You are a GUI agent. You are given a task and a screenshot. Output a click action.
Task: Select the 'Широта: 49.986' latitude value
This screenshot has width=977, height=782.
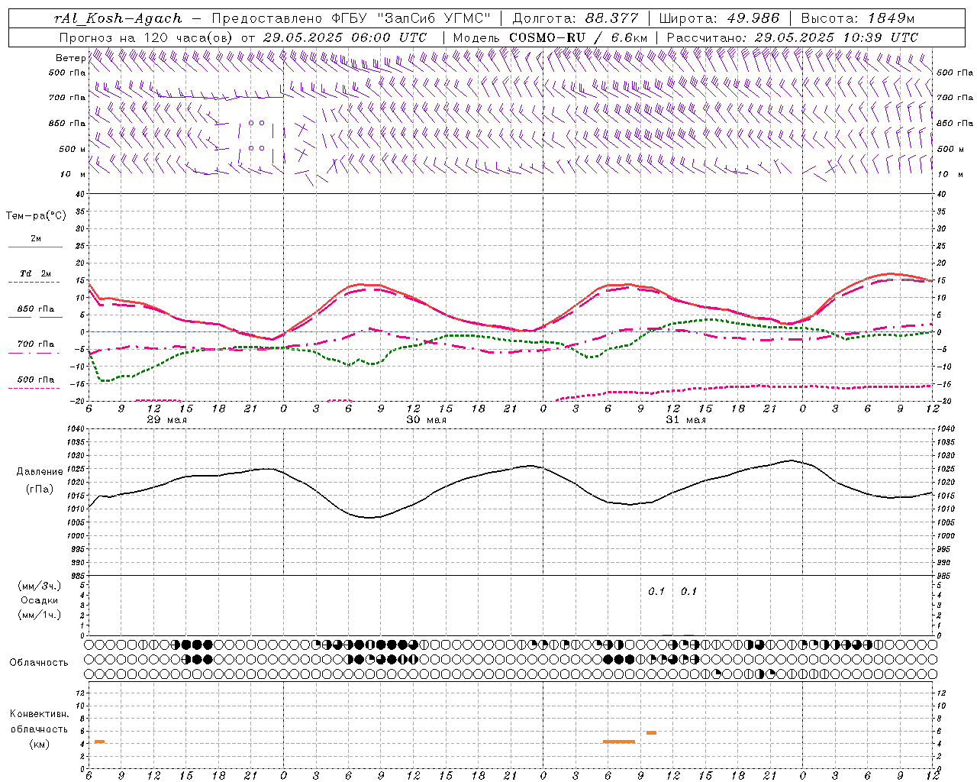[x=719, y=18]
